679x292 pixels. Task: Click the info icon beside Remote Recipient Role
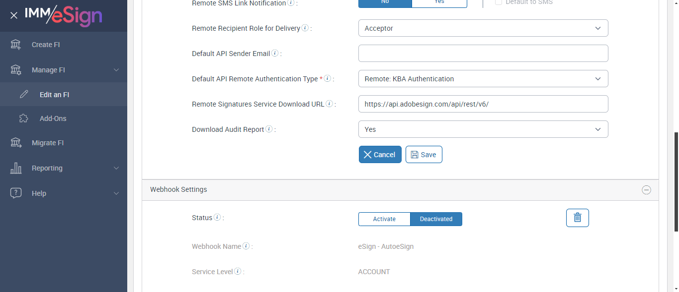(x=305, y=28)
